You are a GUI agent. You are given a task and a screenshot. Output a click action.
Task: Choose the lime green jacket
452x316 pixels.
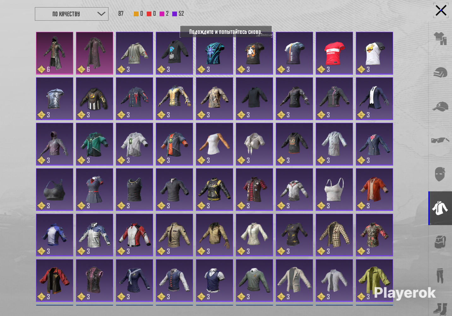tap(374, 281)
